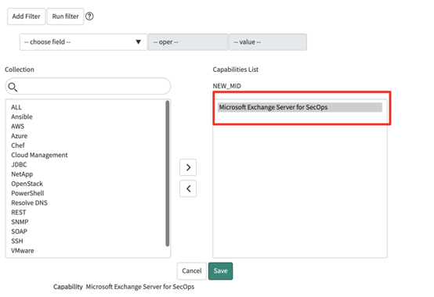The image size is (434, 297).
Task: Move selection right with the arrow button
Action: [188, 167]
